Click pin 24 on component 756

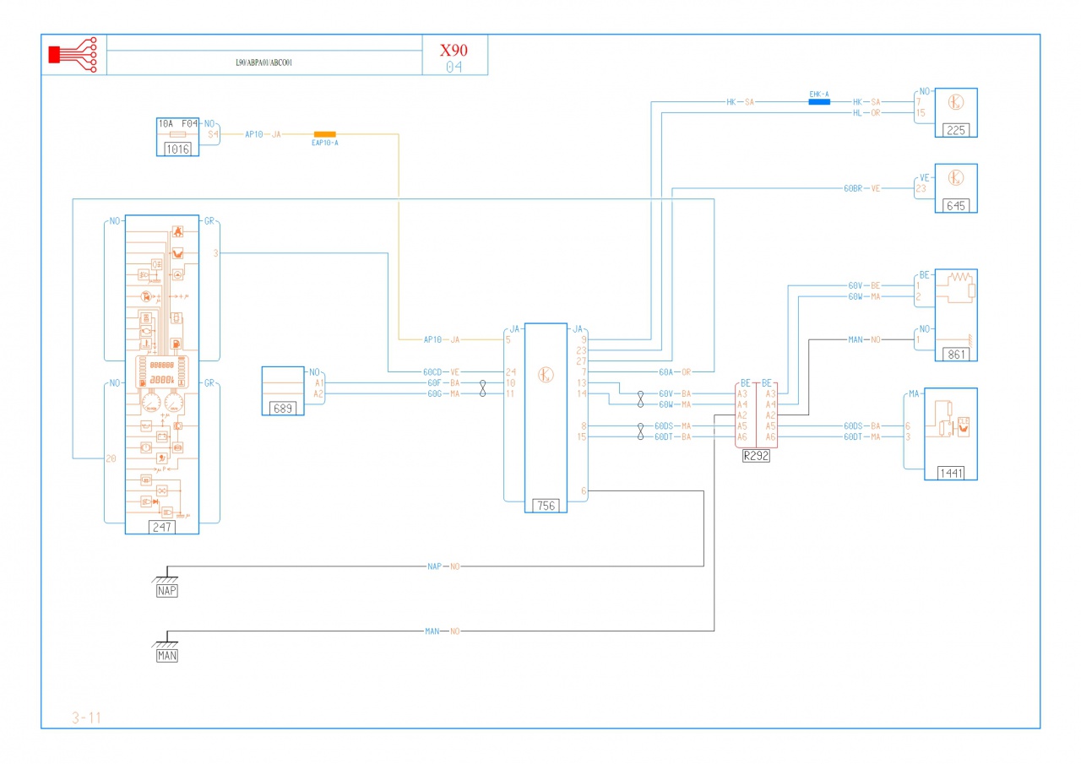[x=510, y=371]
